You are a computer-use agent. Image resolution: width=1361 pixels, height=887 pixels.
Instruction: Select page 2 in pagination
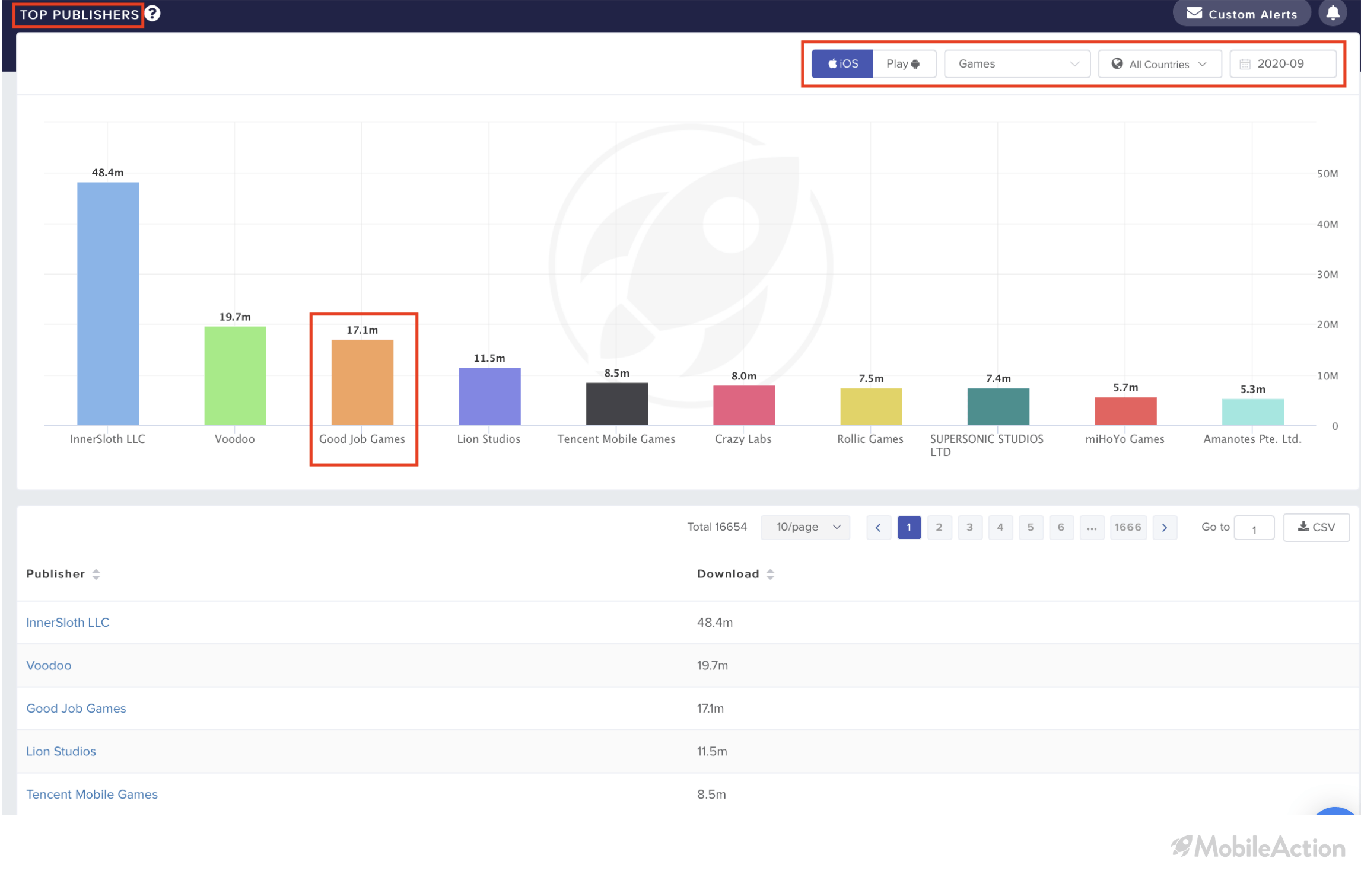(x=939, y=527)
